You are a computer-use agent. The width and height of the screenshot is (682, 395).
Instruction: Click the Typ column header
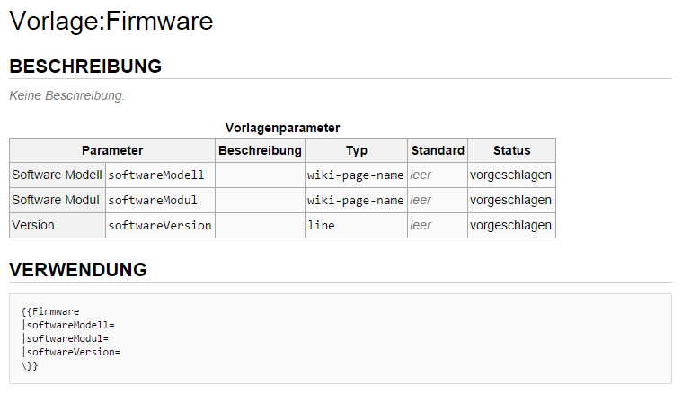coord(356,150)
